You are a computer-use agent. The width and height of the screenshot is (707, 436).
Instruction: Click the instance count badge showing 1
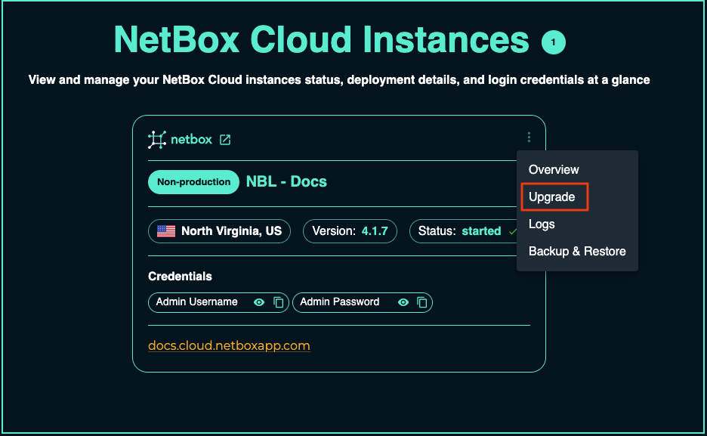tap(553, 42)
